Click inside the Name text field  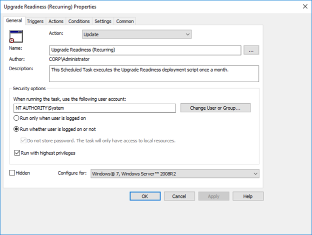145,50
